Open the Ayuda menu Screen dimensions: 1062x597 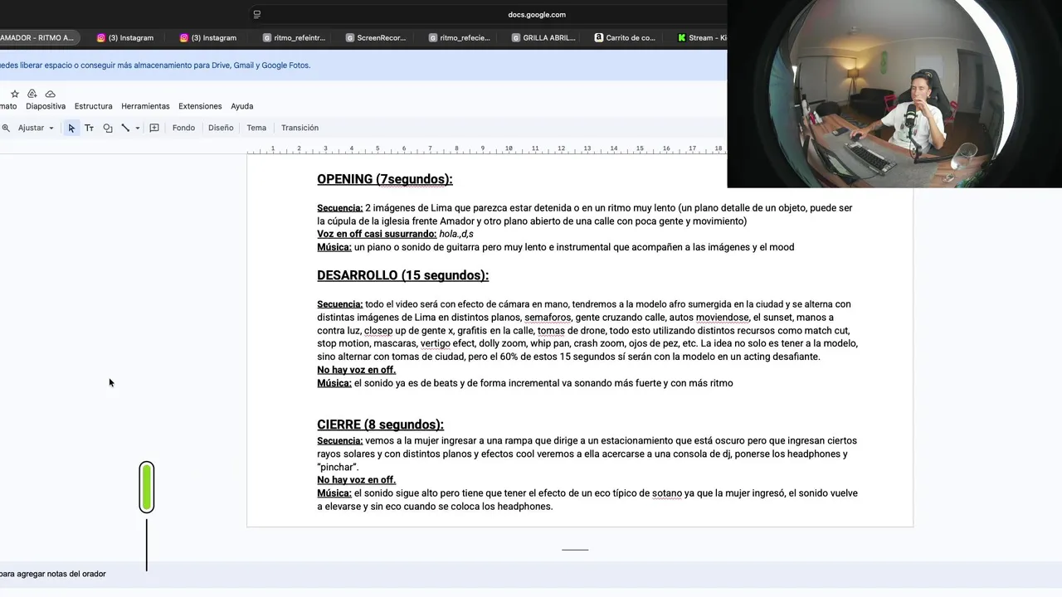click(241, 106)
